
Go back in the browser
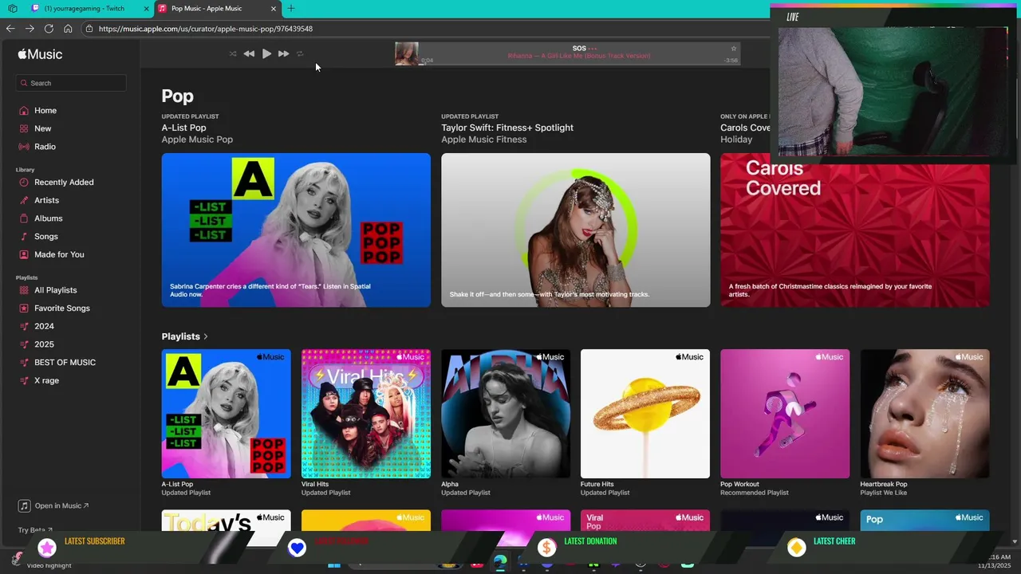coord(10,29)
